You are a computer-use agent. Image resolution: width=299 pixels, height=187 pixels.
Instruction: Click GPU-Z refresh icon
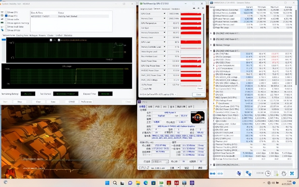coord(199,8)
